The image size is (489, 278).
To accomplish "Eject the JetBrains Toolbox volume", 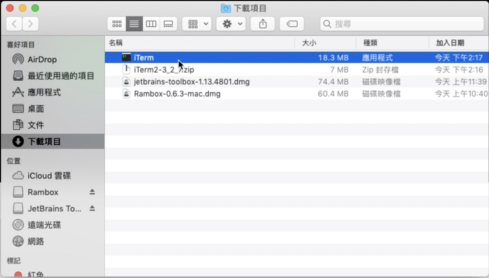I will point(92,208).
